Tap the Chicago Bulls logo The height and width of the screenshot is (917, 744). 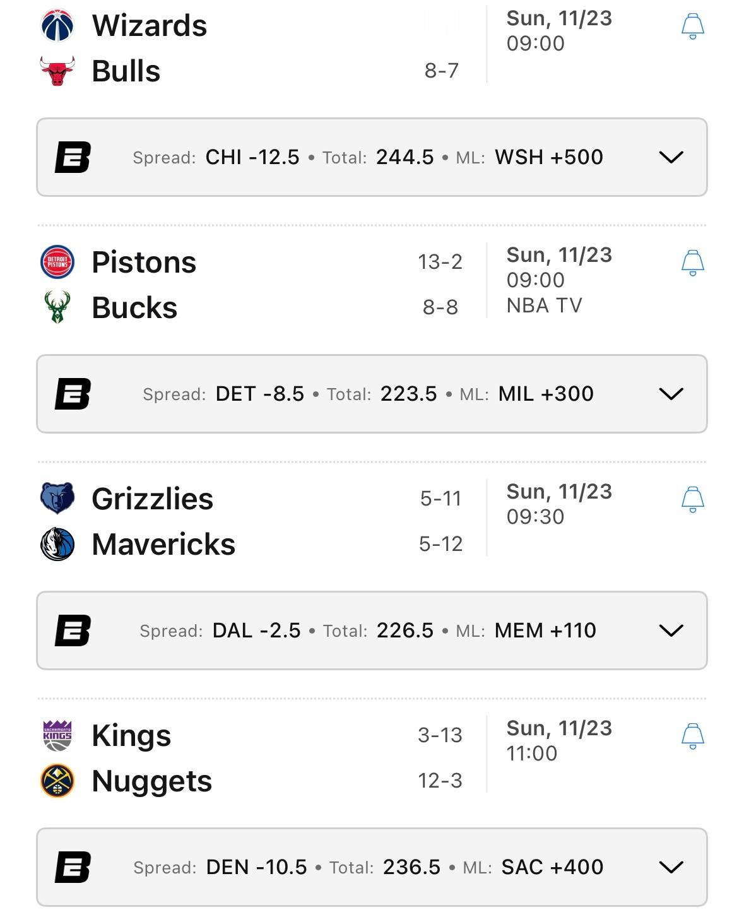click(57, 71)
